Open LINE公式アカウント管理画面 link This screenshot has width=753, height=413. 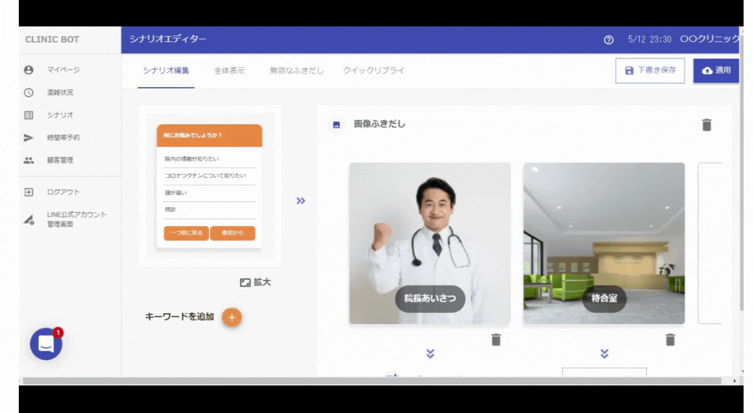pos(77,220)
